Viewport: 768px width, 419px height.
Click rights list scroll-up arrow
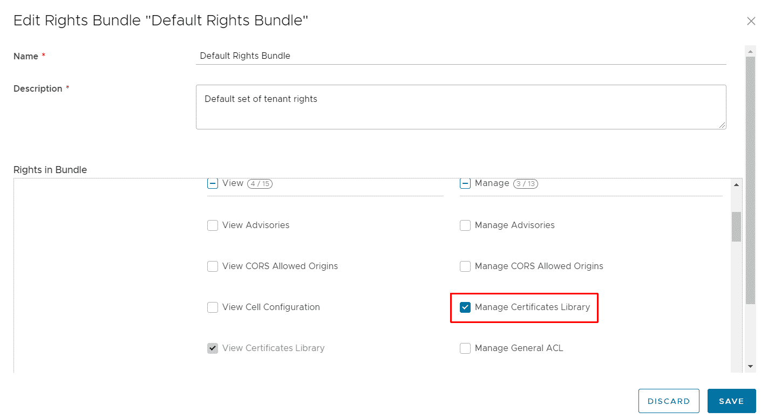click(736, 184)
